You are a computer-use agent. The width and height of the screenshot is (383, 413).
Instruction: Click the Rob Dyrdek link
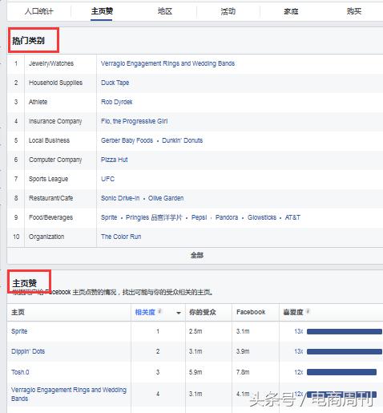pyautogui.click(x=117, y=102)
